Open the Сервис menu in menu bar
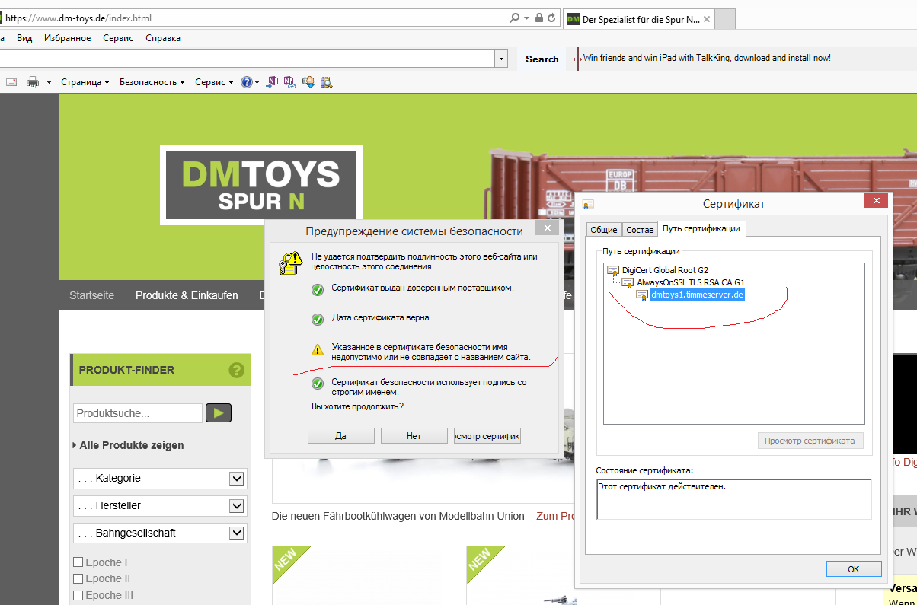Viewport: 917px width, 605px height. pyautogui.click(x=118, y=37)
